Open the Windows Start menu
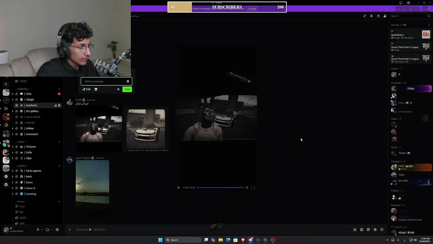 [x=160, y=240]
